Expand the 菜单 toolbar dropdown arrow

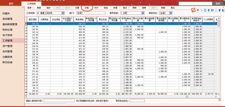33,8
